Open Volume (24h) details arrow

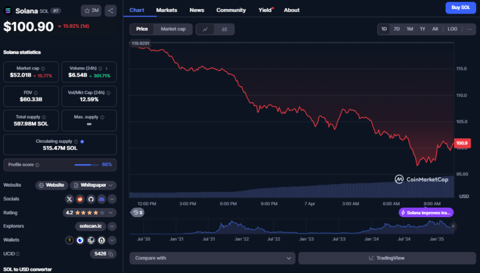point(107,68)
